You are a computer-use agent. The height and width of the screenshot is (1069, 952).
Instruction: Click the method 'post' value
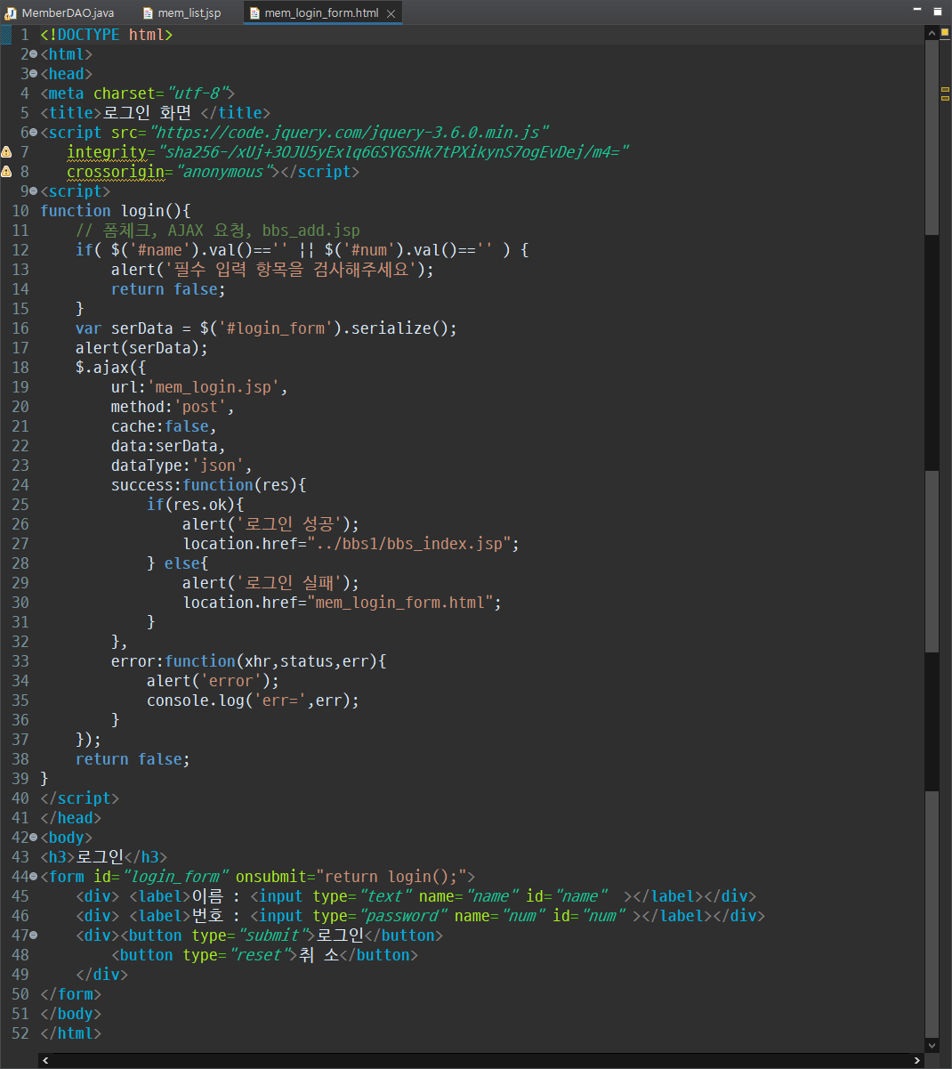coord(199,407)
